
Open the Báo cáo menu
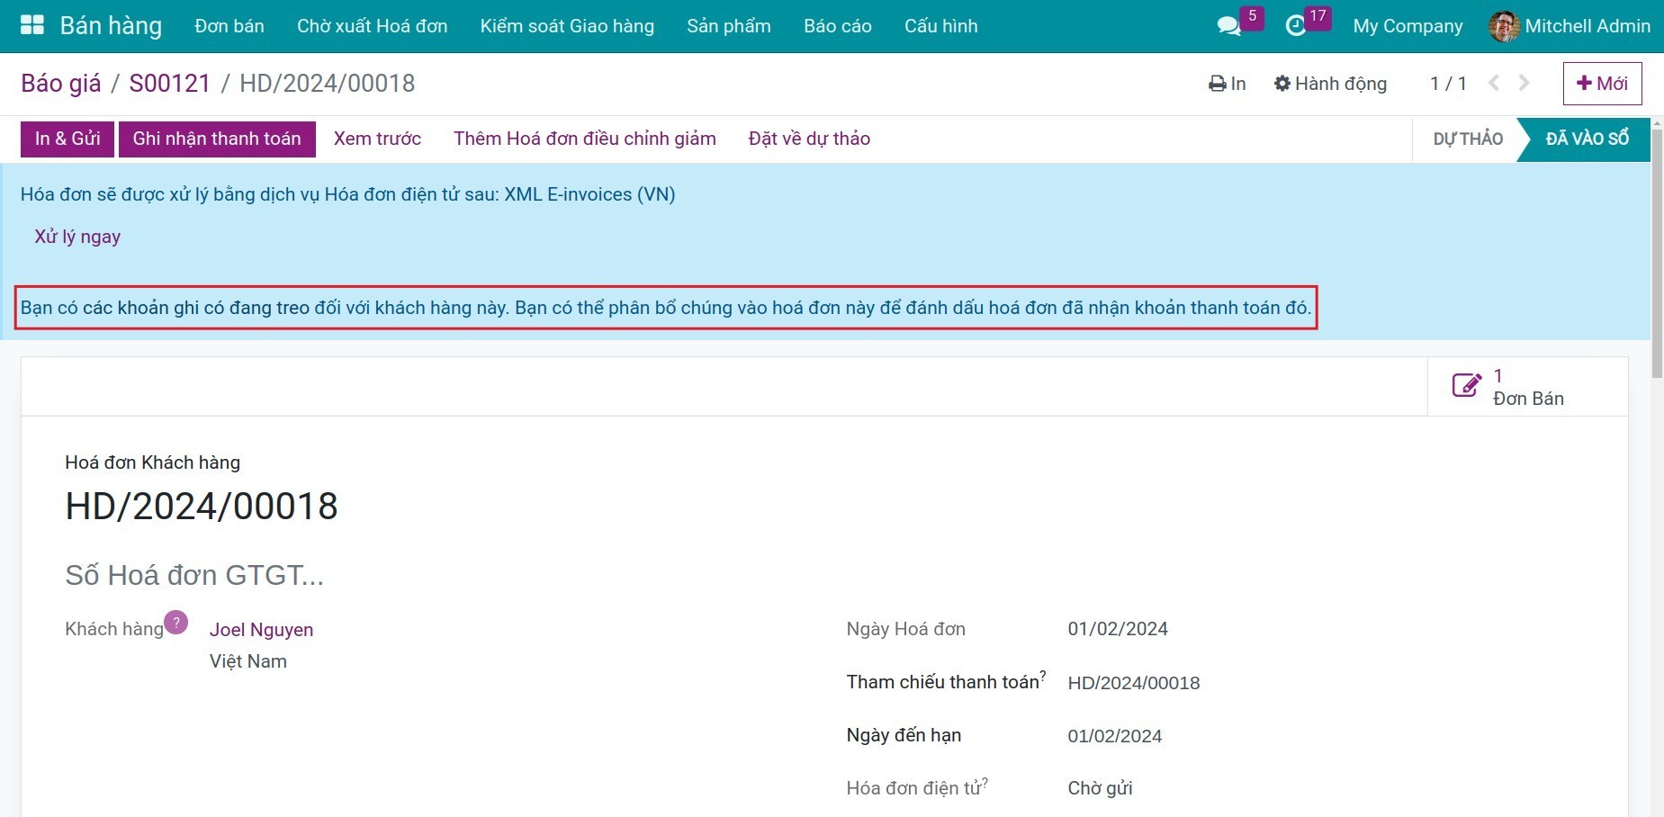tap(837, 26)
